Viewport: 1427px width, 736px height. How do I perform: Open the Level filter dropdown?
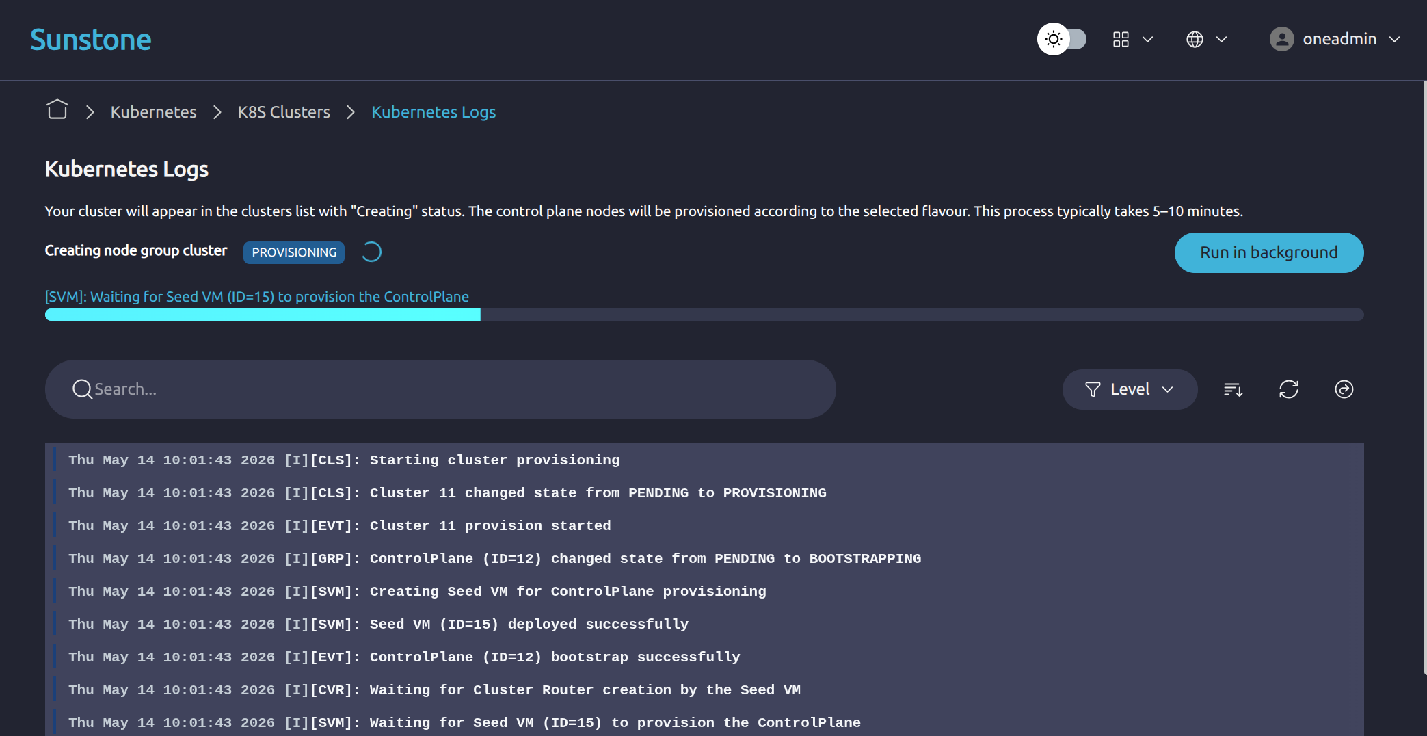(1130, 389)
